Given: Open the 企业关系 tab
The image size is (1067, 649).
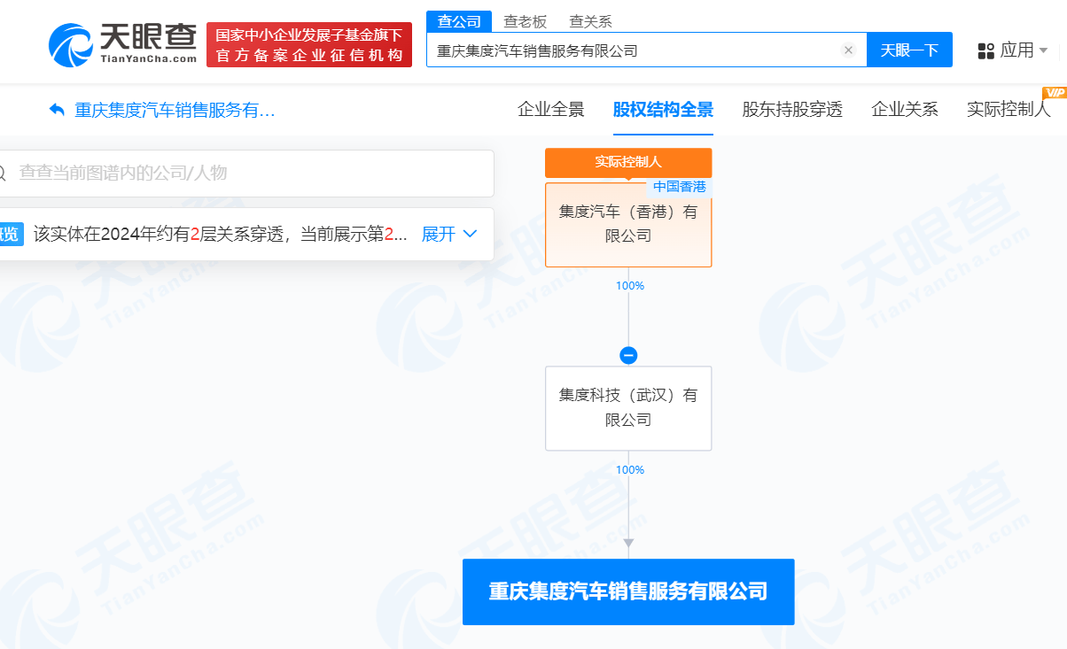Looking at the screenshot, I should [x=904, y=110].
